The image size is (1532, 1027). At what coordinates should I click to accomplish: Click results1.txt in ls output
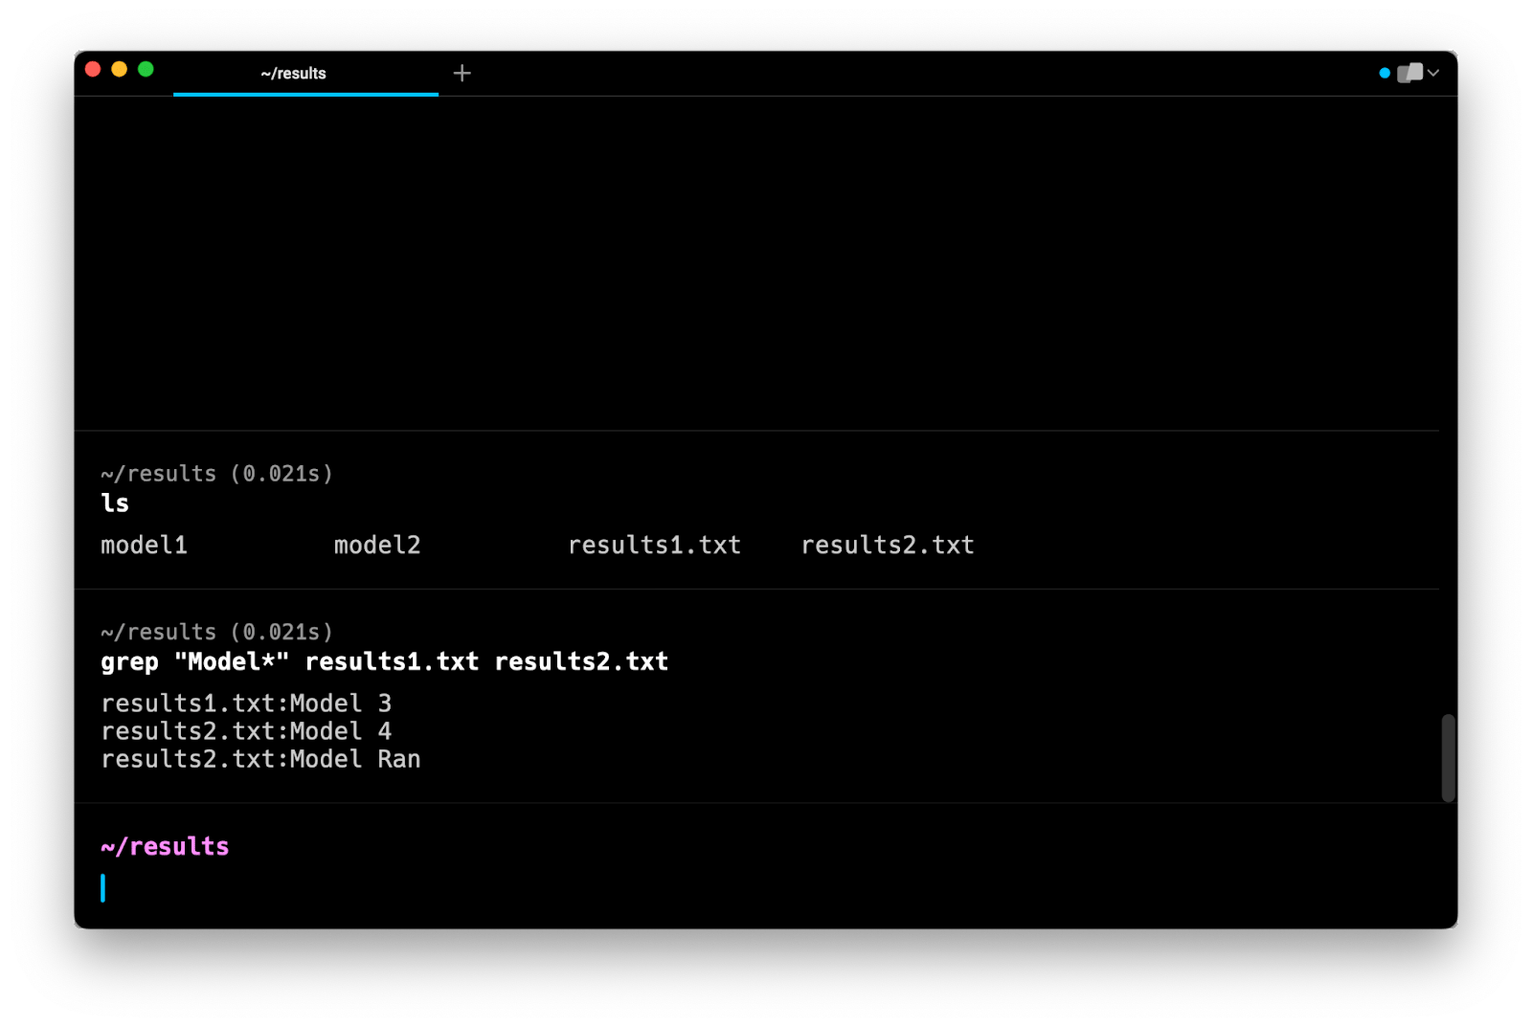[654, 546]
